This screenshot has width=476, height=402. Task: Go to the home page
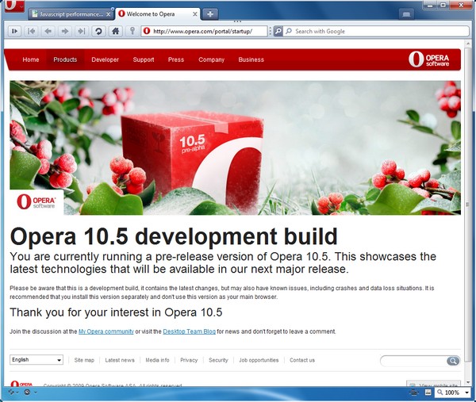click(x=115, y=31)
